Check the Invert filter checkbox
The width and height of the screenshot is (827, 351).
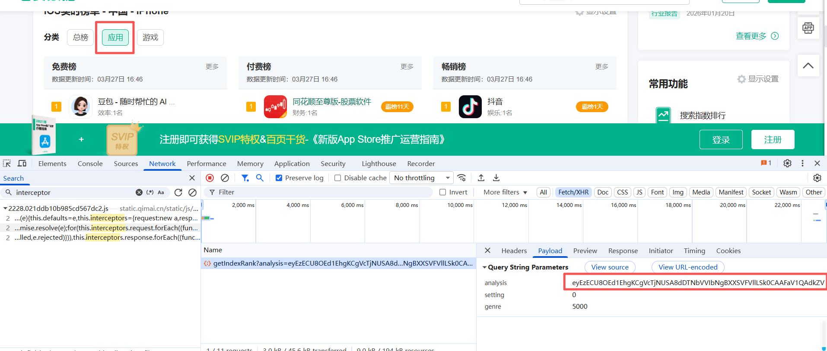pos(443,192)
